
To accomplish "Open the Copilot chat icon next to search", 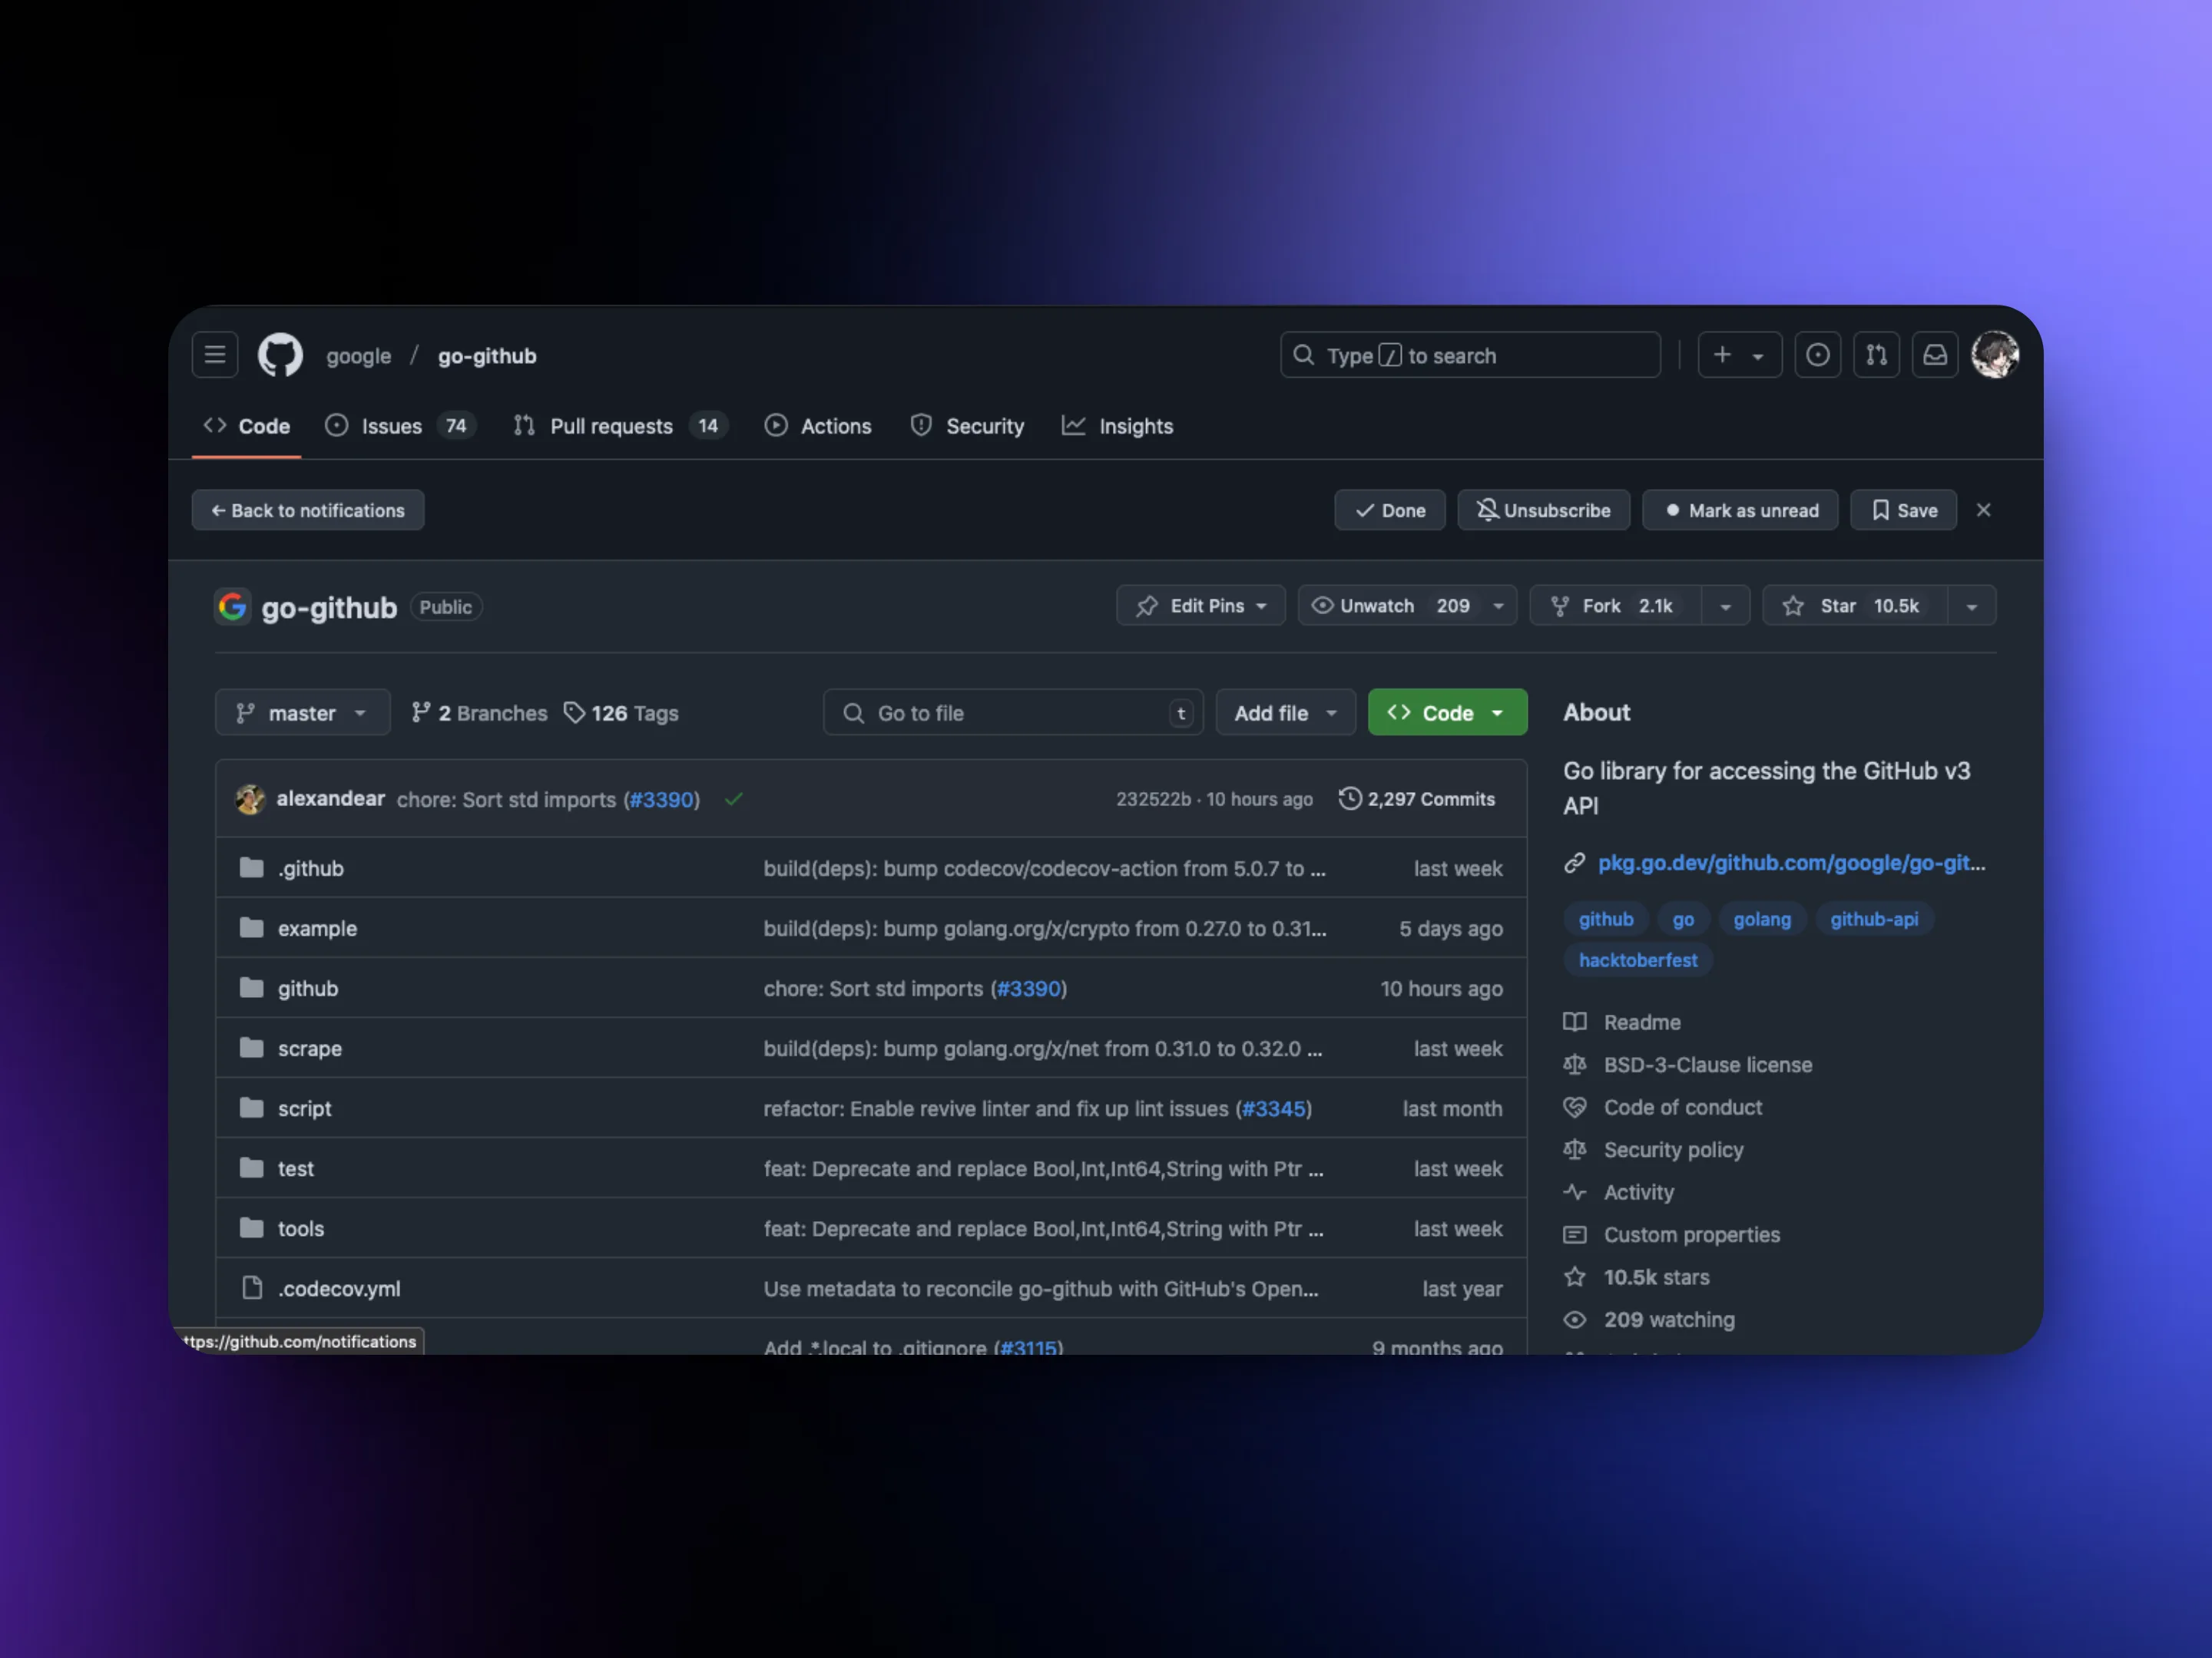I will pos(1739,355).
